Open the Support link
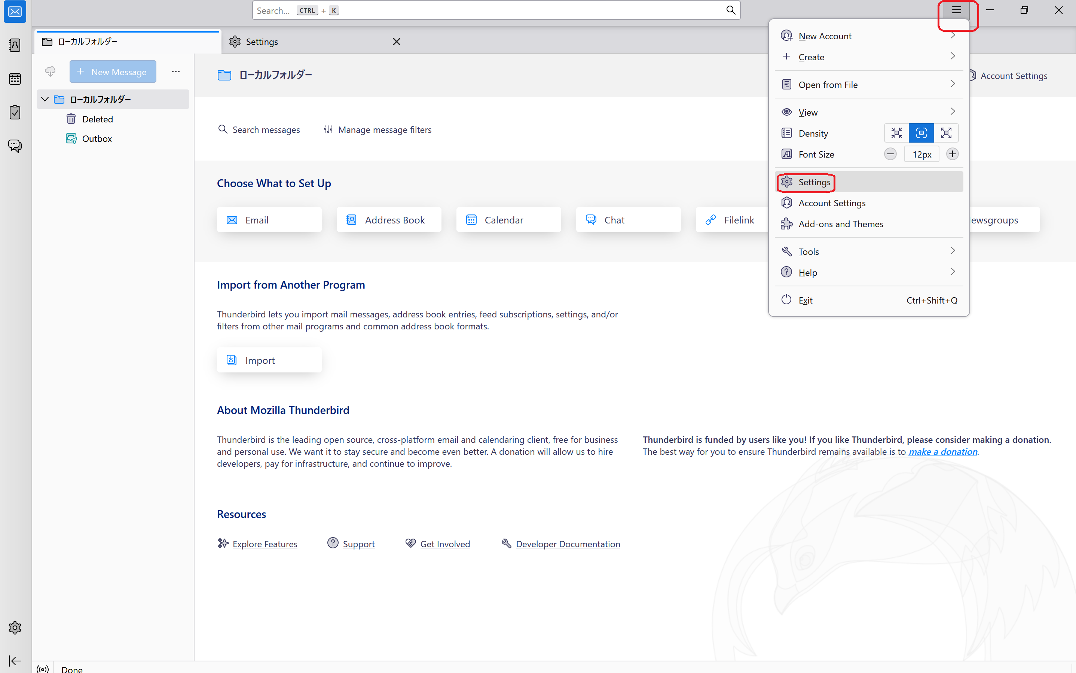Screen dimensions: 1076x673 point(358,543)
